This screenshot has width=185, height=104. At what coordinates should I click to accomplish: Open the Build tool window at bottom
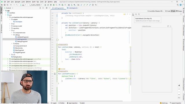pos(82,103)
